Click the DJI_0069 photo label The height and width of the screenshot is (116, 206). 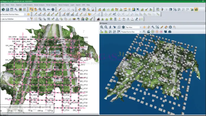click(12, 37)
